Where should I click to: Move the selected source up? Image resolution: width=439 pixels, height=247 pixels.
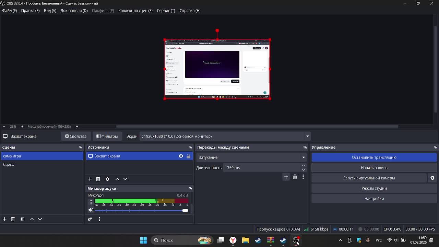click(x=117, y=179)
